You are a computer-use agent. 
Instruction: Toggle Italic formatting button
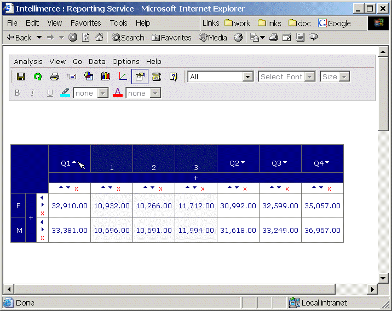[x=32, y=93]
